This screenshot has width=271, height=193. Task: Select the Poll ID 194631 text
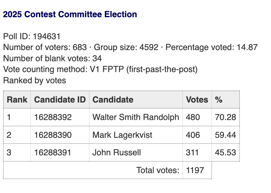coord(32,36)
